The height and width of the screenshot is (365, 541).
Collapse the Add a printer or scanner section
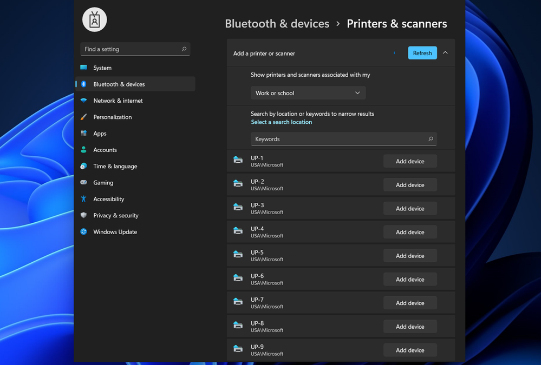coord(446,53)
